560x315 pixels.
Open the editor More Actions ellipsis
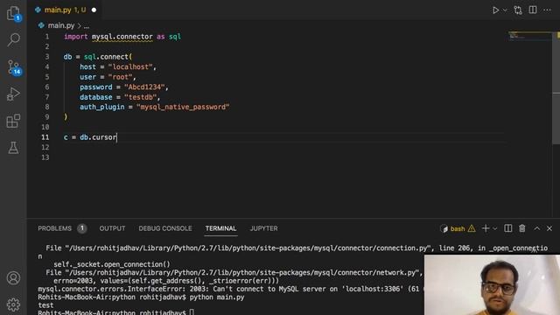[547, 10]
